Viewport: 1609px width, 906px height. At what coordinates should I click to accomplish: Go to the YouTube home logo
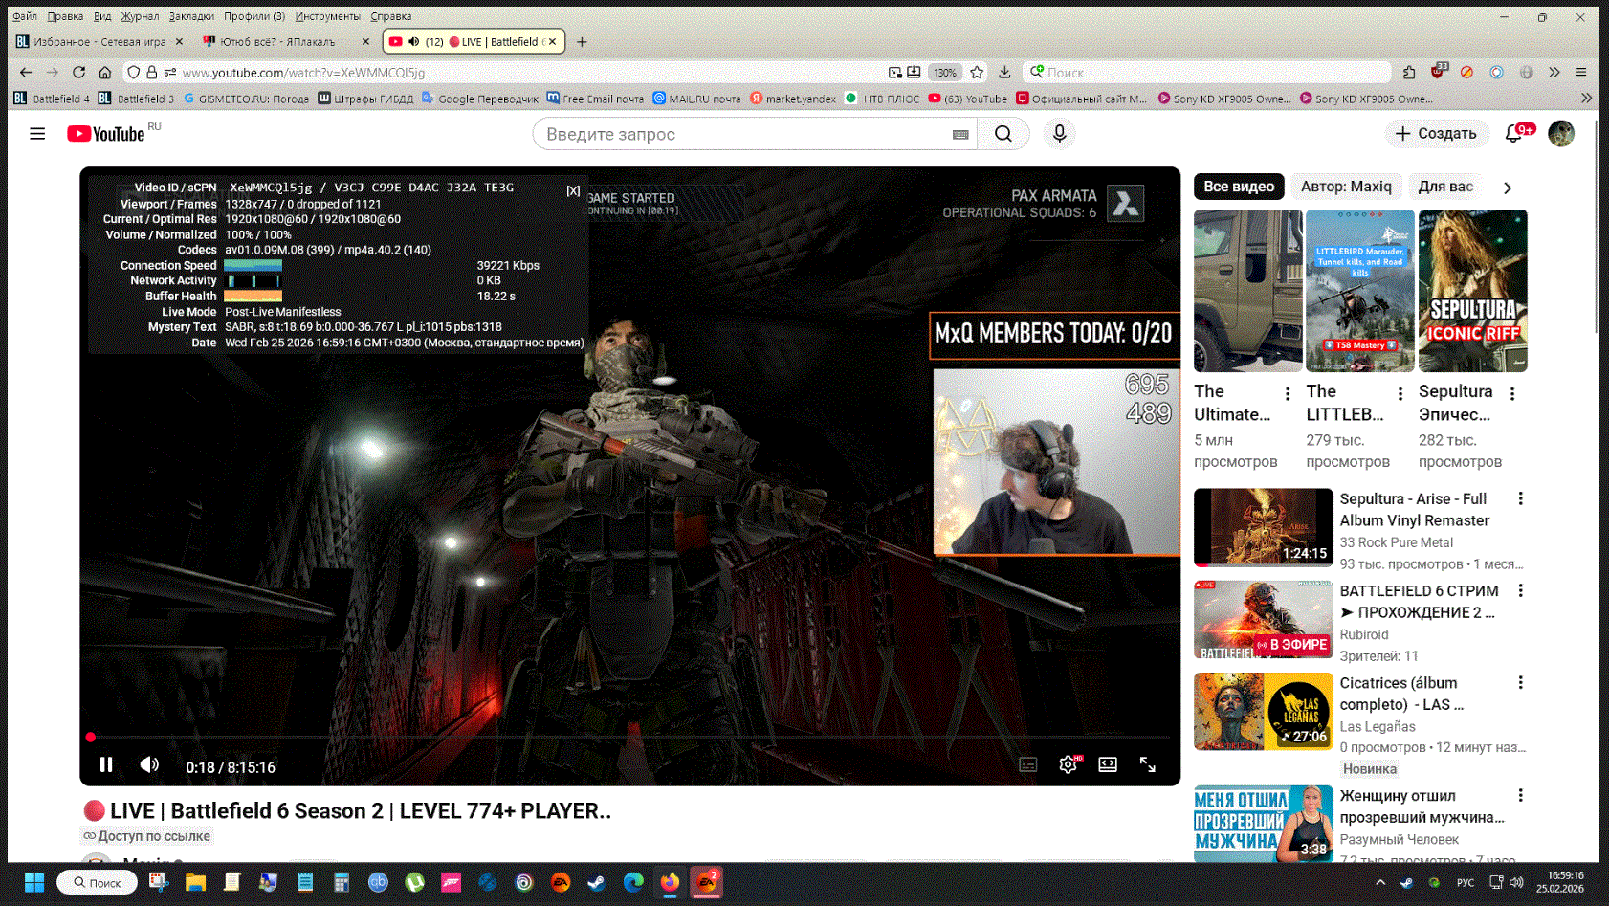pyautogui.click(x=105, y=134)
